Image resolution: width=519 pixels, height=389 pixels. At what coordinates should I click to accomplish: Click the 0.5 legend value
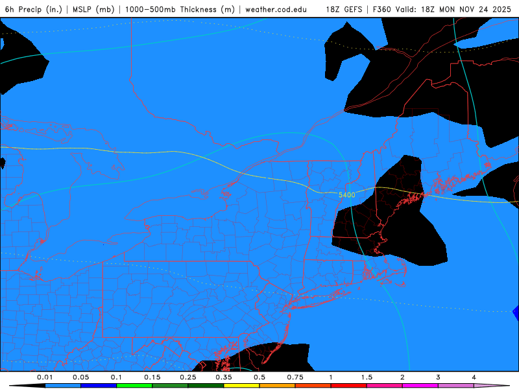click(259, 377)
